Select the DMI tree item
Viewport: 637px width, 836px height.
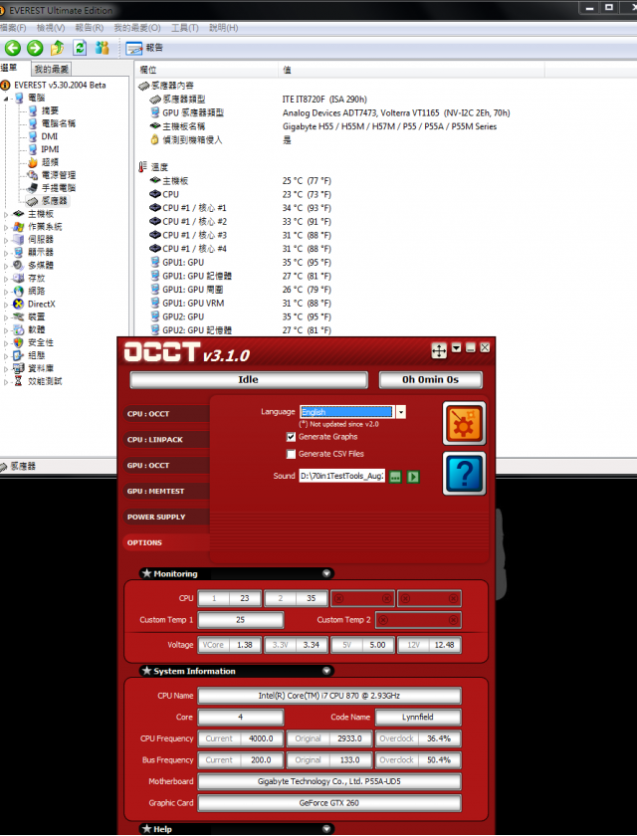pyautogui.click(x=50, y=136)
